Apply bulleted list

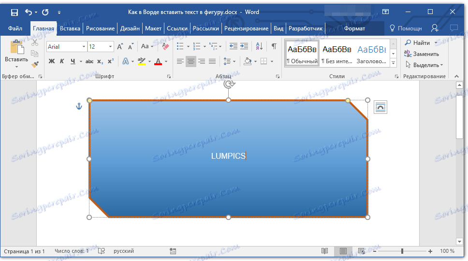180,46
